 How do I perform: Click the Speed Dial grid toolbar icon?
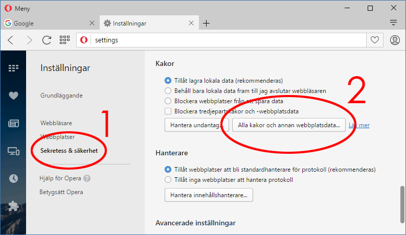(x=64, y=40)
